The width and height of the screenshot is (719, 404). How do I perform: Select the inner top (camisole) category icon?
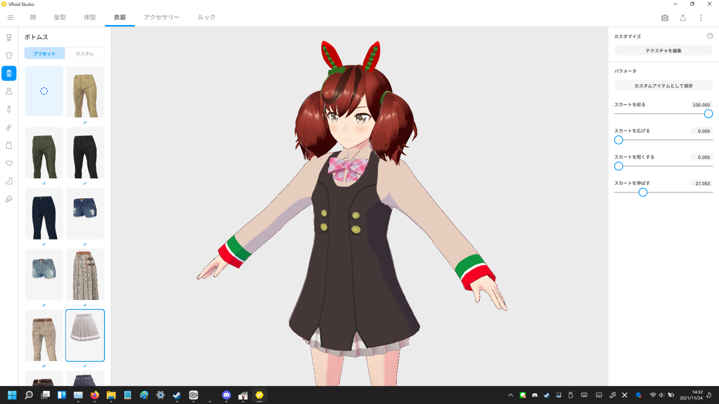pyautogui.click(x=9, y=145)
